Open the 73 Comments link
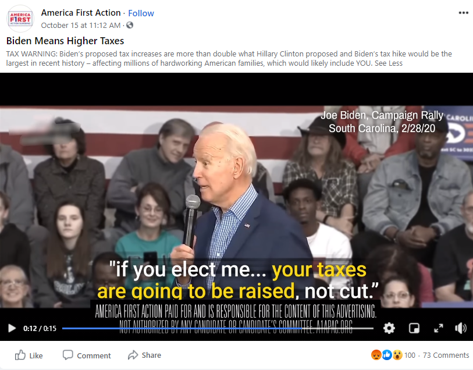 [446, 355]
